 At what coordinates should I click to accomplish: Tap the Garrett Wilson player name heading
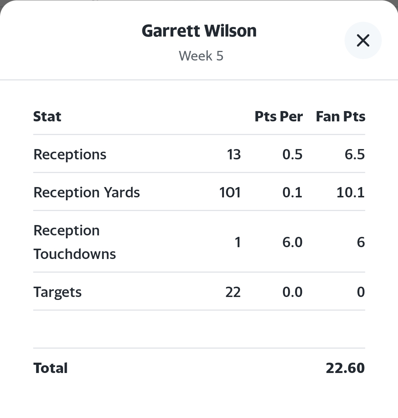pyautogui.click(x=199, y=31)
